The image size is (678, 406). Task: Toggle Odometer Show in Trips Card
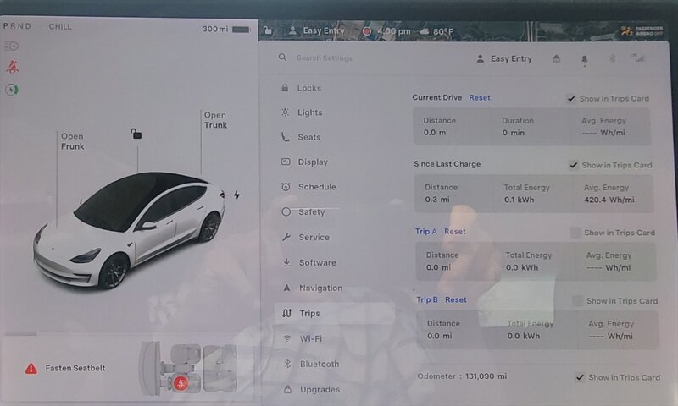[580, 377]
